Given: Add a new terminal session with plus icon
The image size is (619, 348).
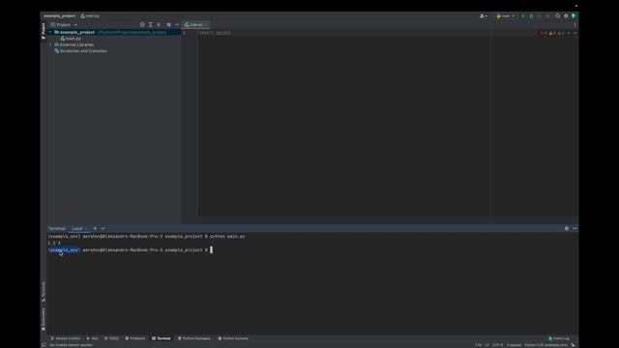Looking at the screenshot, I should pos(95,228).
